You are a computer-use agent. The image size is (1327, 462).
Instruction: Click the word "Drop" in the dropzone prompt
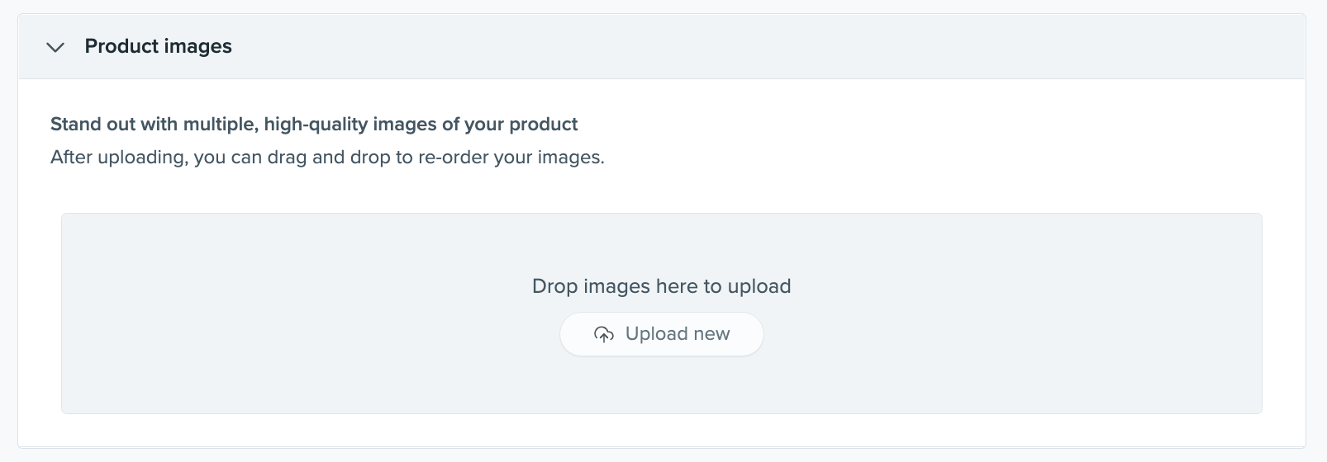(554, 286)
